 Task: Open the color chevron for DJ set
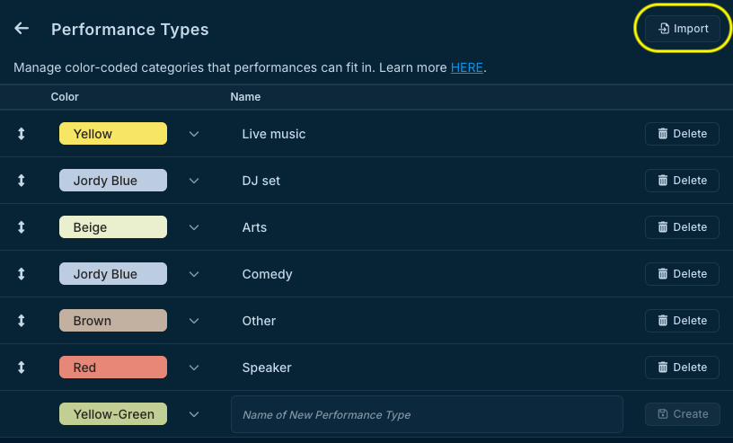(194, 181)
